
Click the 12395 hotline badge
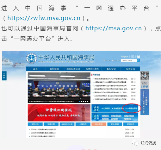(x=145, y=85)
